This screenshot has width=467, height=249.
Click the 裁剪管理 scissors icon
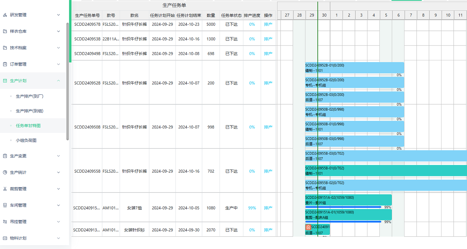(5, 189)
